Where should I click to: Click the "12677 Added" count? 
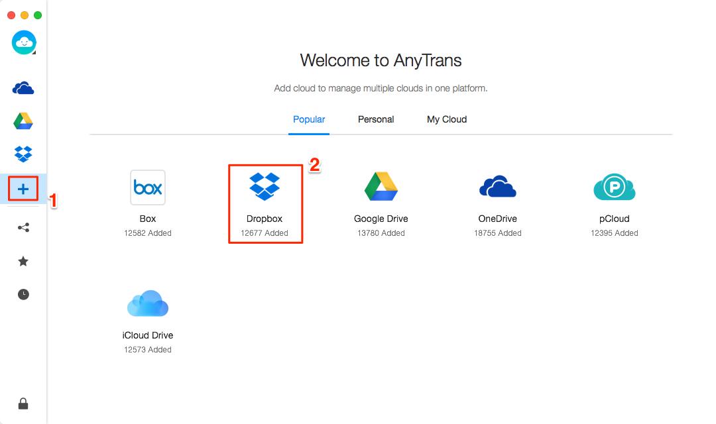pos(265,233)
